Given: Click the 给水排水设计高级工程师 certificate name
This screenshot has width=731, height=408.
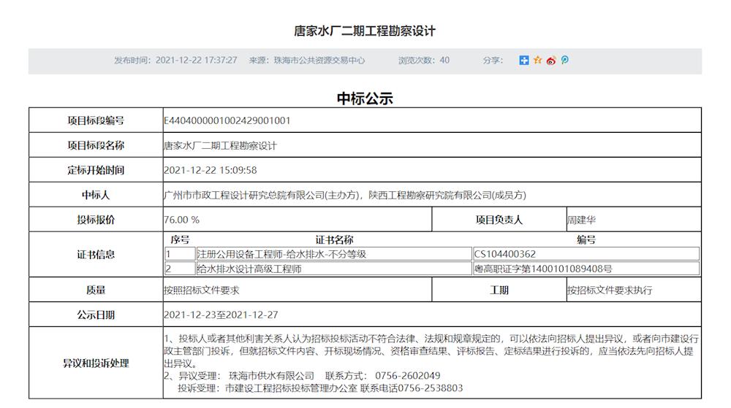Looking at the screenshot, I should [249, 269].
